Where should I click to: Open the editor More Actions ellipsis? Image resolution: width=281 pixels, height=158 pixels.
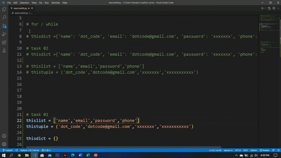pos(278,8)
